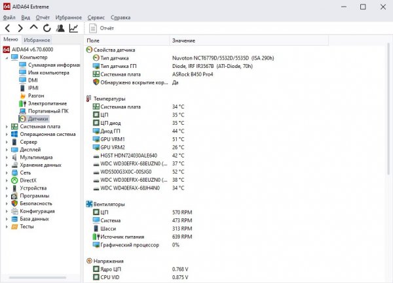Image resolution: width=393 pixels, height=283 pixels.
Task: Click the Разгон flame icon
Action: 23,96
